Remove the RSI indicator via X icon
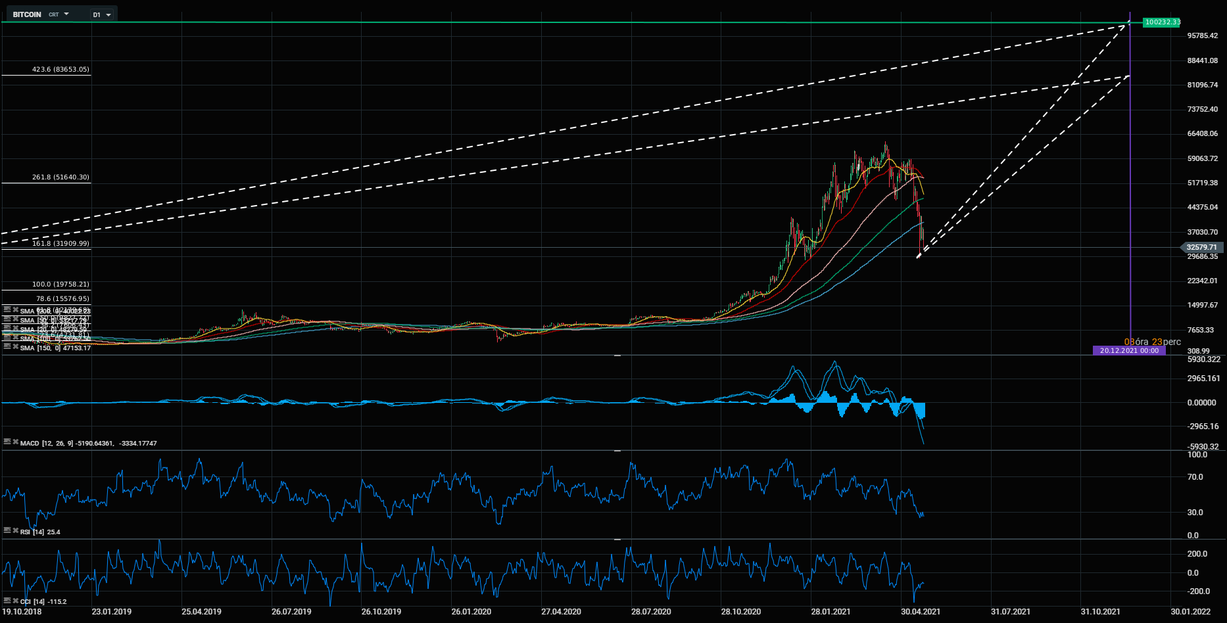 click(15, 530)
